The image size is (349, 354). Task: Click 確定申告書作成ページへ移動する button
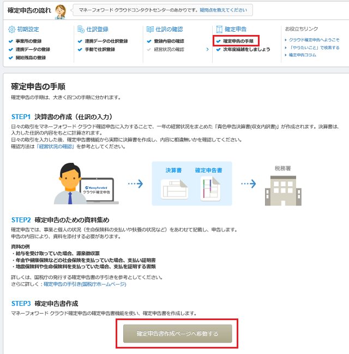[x=178, y=333]
